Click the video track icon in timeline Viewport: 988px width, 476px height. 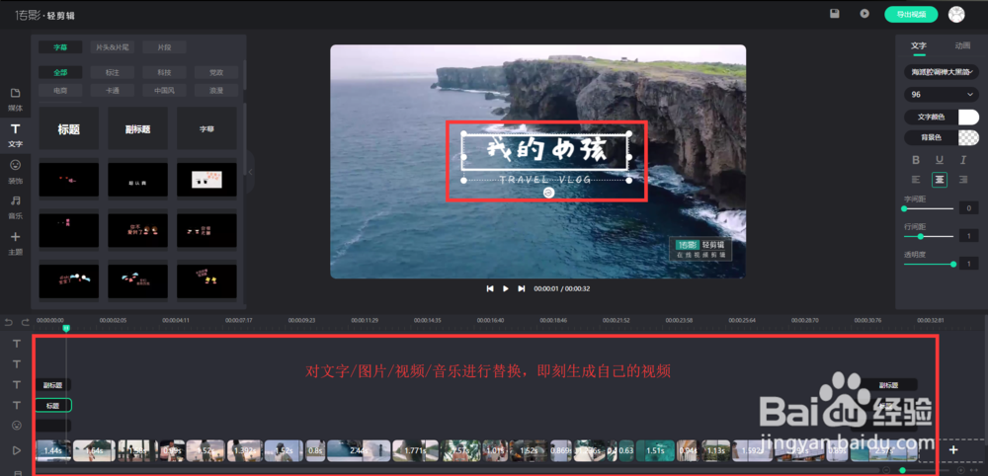click(x=17, y=450)
